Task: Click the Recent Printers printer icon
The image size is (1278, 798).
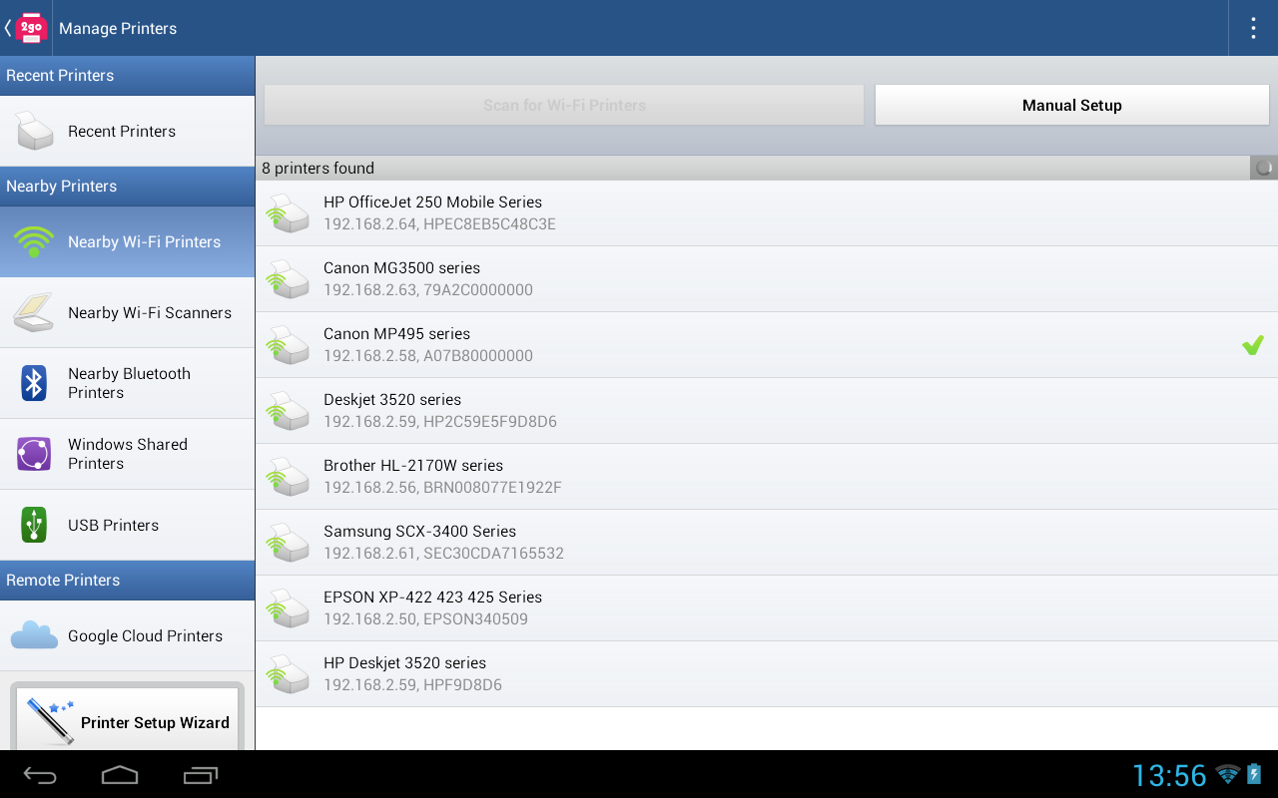Action: [34, 131]
